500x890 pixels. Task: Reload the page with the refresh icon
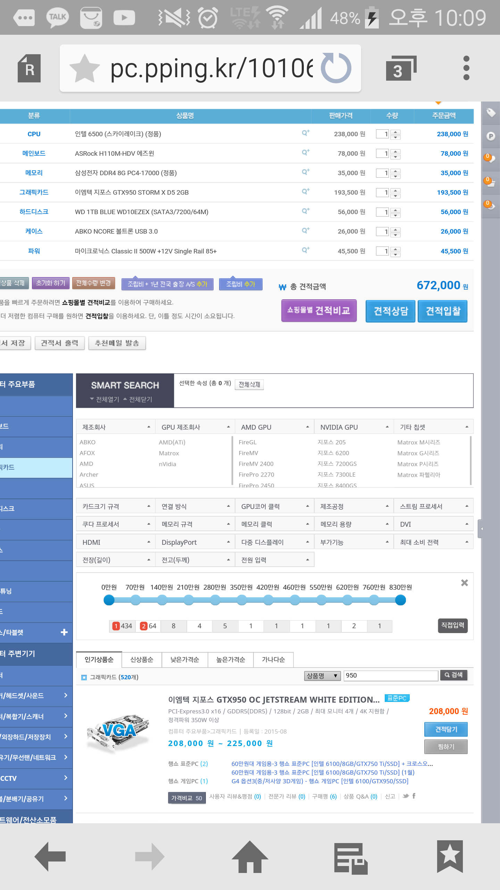[x=336, y=68]
